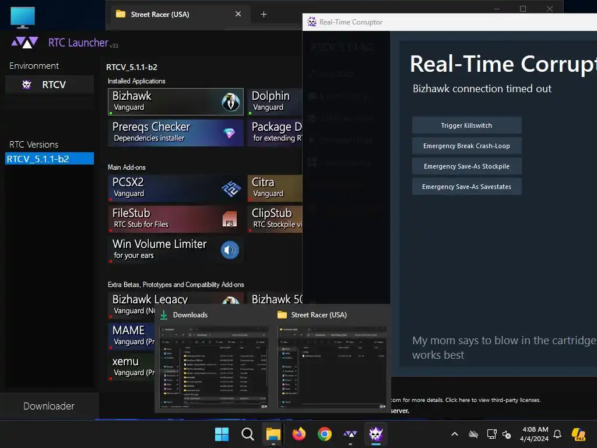The width and height of the screenshot is (597, 448).
Task: Switch to Real-Time Corruptor on the taskbar
Action: pyautogui.click(x=376, y=434)
